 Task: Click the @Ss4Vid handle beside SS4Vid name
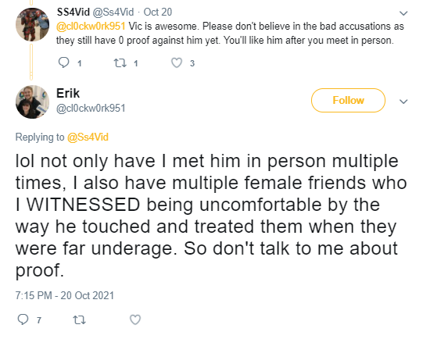tap(113, 12)
